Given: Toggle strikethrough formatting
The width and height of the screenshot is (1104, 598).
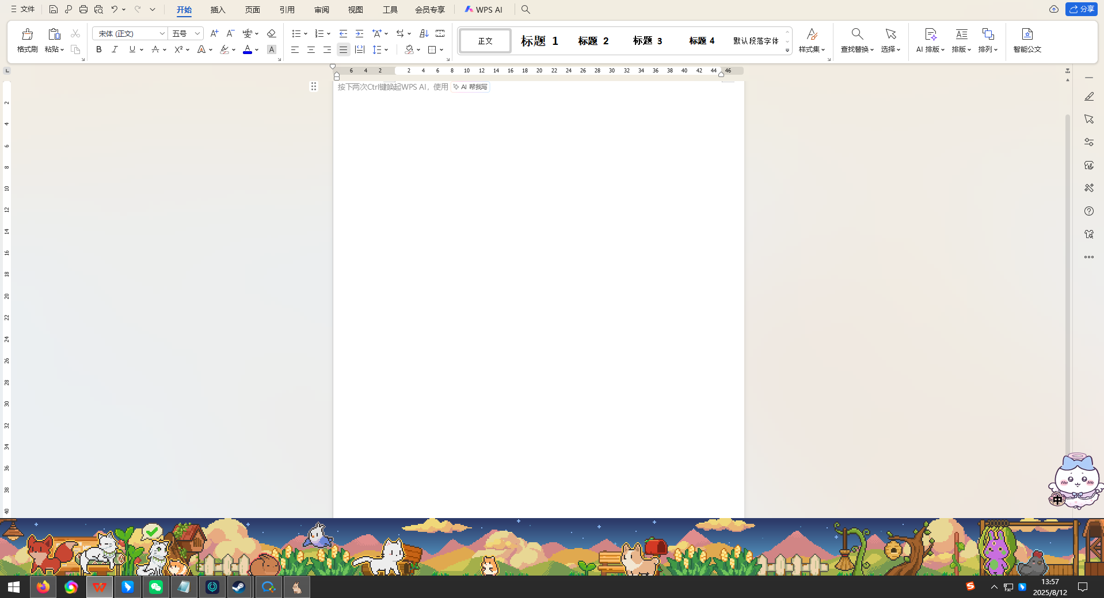Looking at the screenshot, I should click(155, 49).
